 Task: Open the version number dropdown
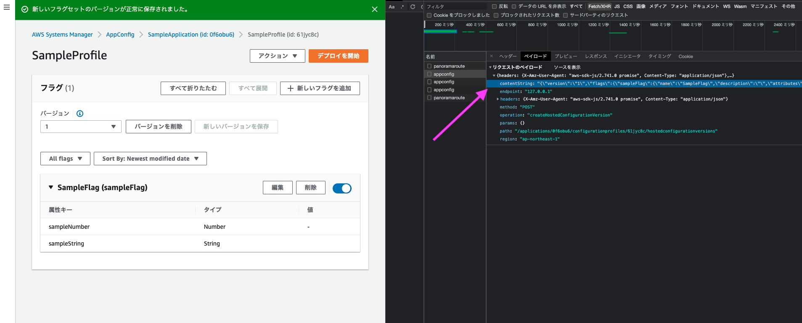click(x=81, y=127)
